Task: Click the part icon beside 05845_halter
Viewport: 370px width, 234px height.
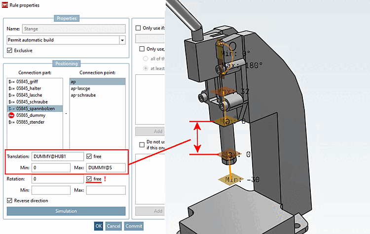Action: tap(11, 88)
